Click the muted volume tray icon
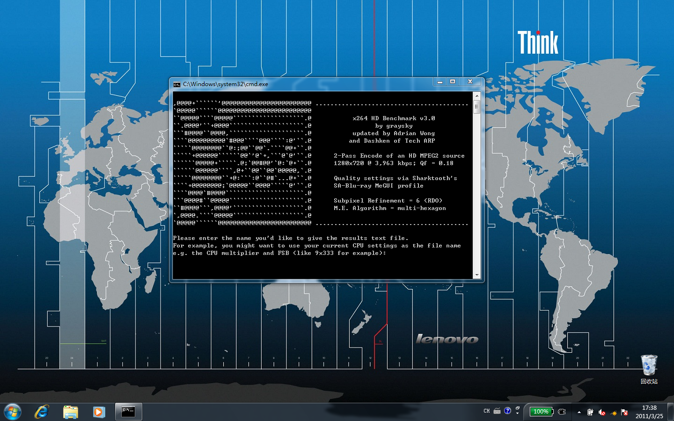 point(602,412)
